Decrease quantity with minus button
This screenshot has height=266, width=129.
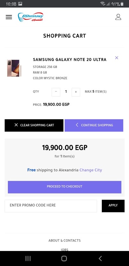point(56,92)
